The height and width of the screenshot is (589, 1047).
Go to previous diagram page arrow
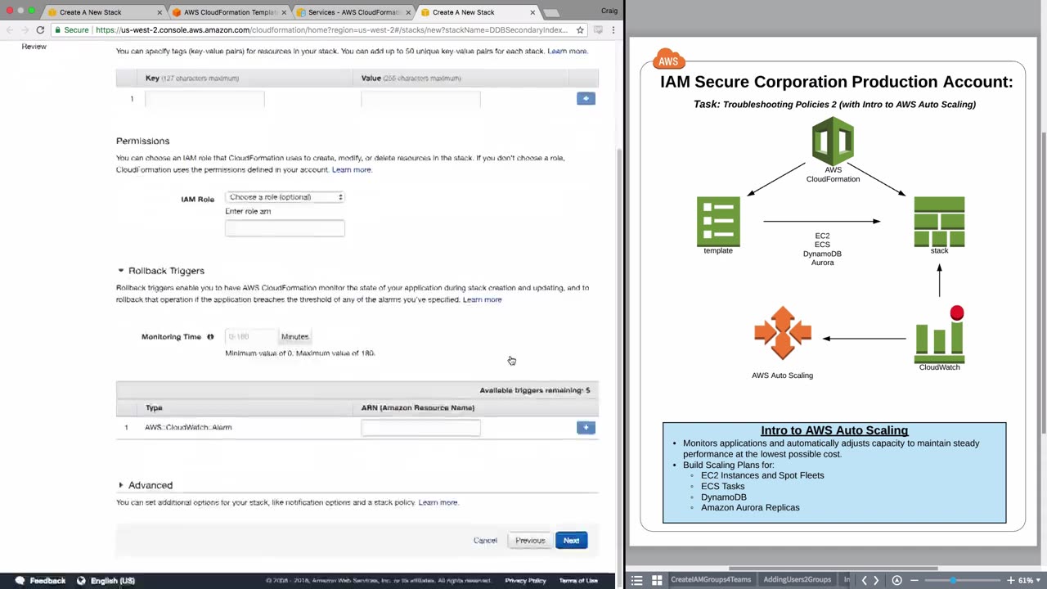click(x=864, y=580)
